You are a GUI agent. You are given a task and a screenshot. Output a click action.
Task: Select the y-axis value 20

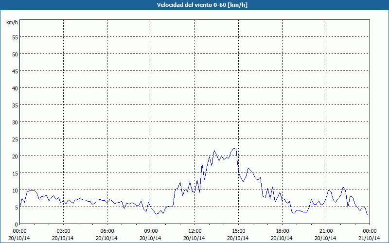15,156
